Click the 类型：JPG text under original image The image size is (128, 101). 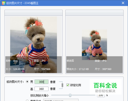point(40,61)
